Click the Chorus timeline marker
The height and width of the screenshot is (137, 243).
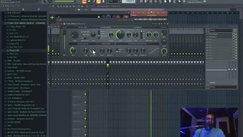pyautogui.click(x=134, y=15)
